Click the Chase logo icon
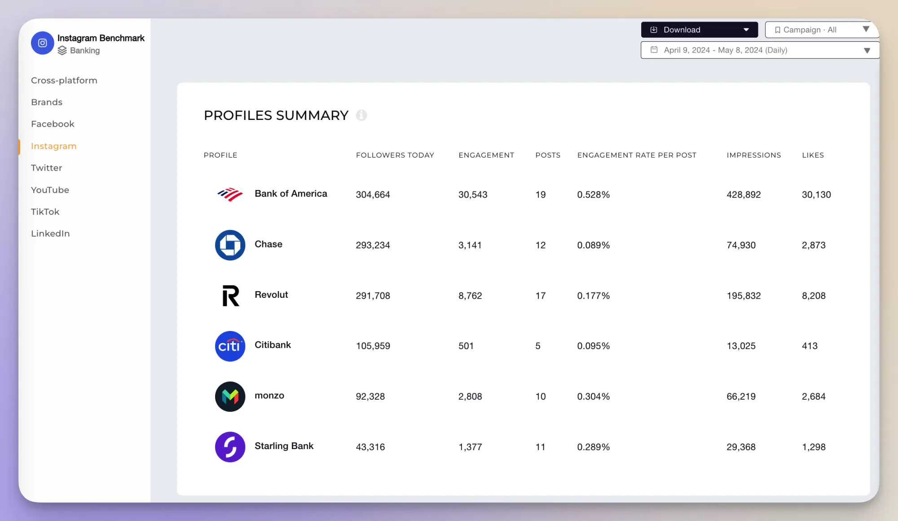 click(230, 245)
